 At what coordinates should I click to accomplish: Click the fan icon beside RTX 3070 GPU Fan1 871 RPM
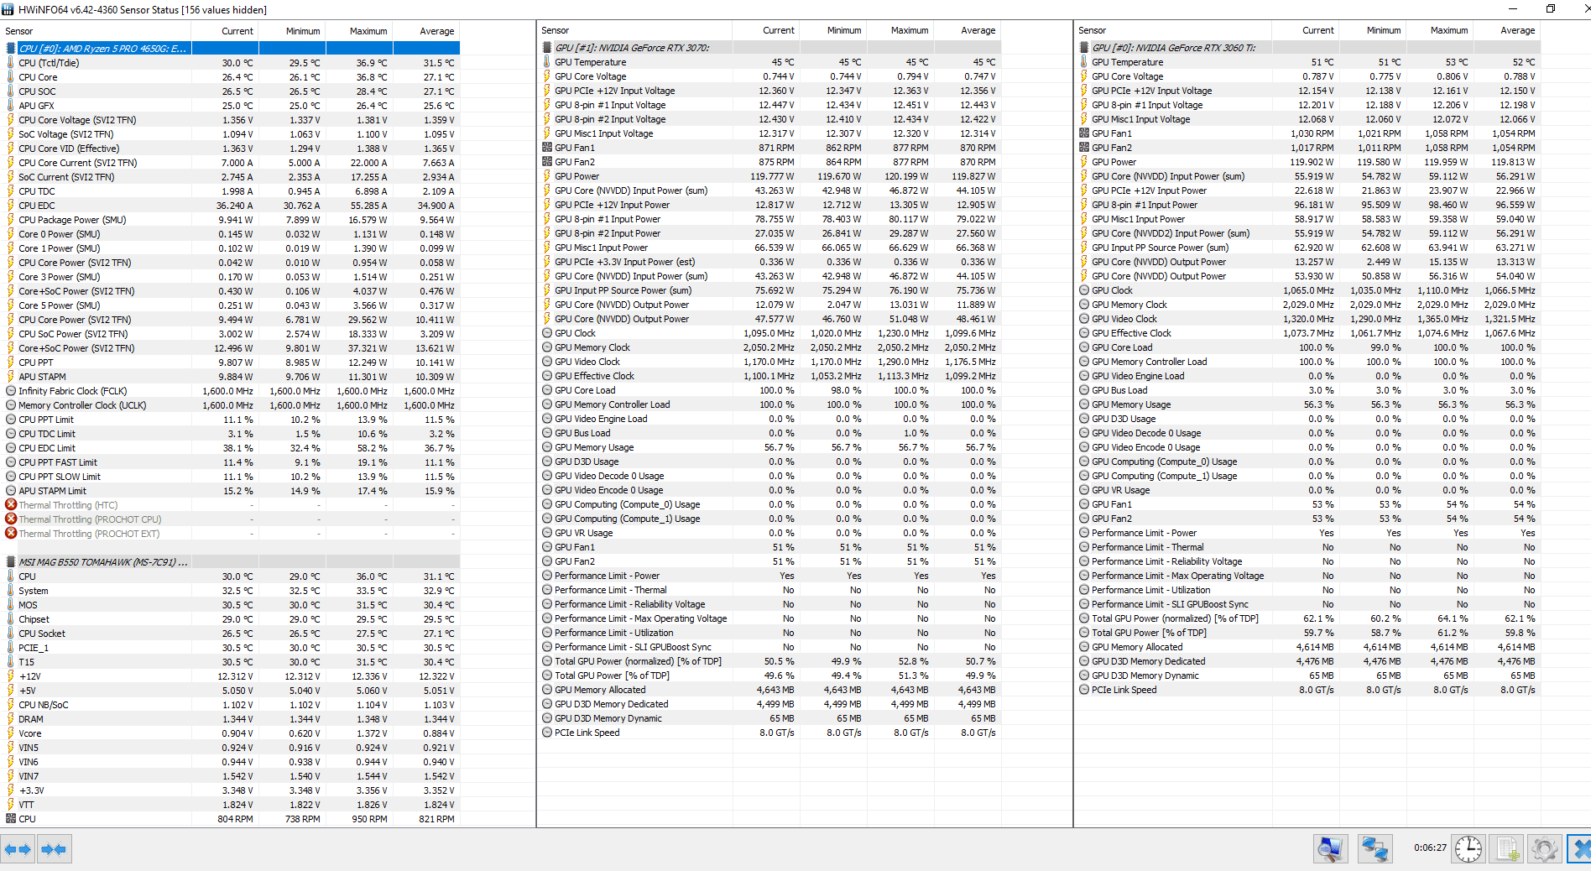547,148
